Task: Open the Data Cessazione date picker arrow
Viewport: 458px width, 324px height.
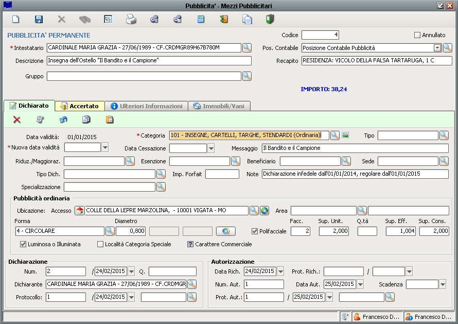Action: tap(210, 148)
